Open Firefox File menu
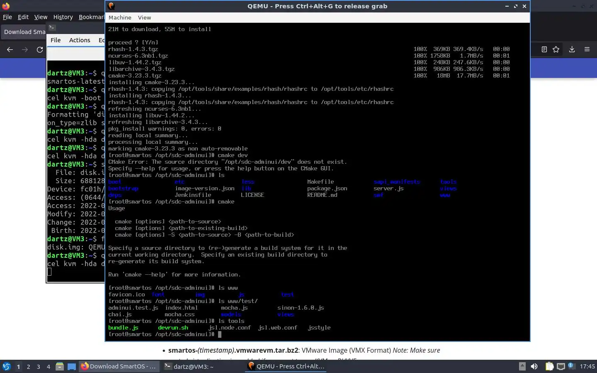The image size is (597, 373). (7, 17)
